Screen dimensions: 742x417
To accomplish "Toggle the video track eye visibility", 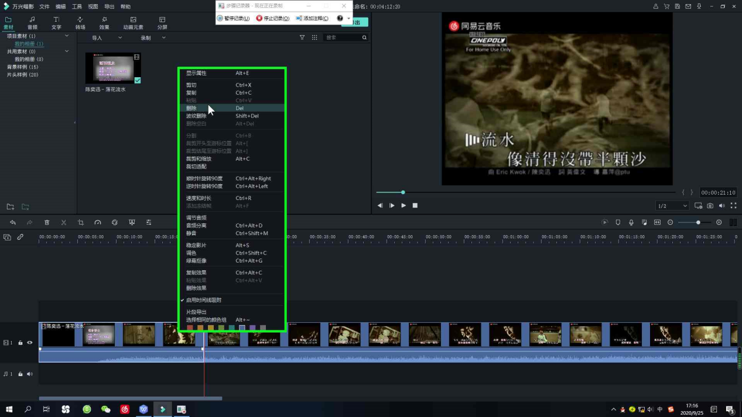I will point(30,343).
